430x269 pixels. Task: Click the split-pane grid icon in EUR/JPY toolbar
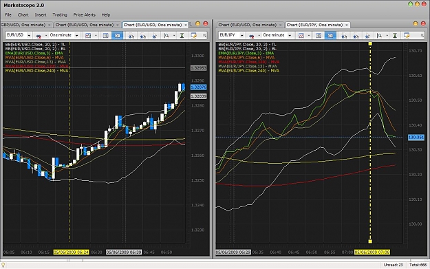(x=319, y=36)
